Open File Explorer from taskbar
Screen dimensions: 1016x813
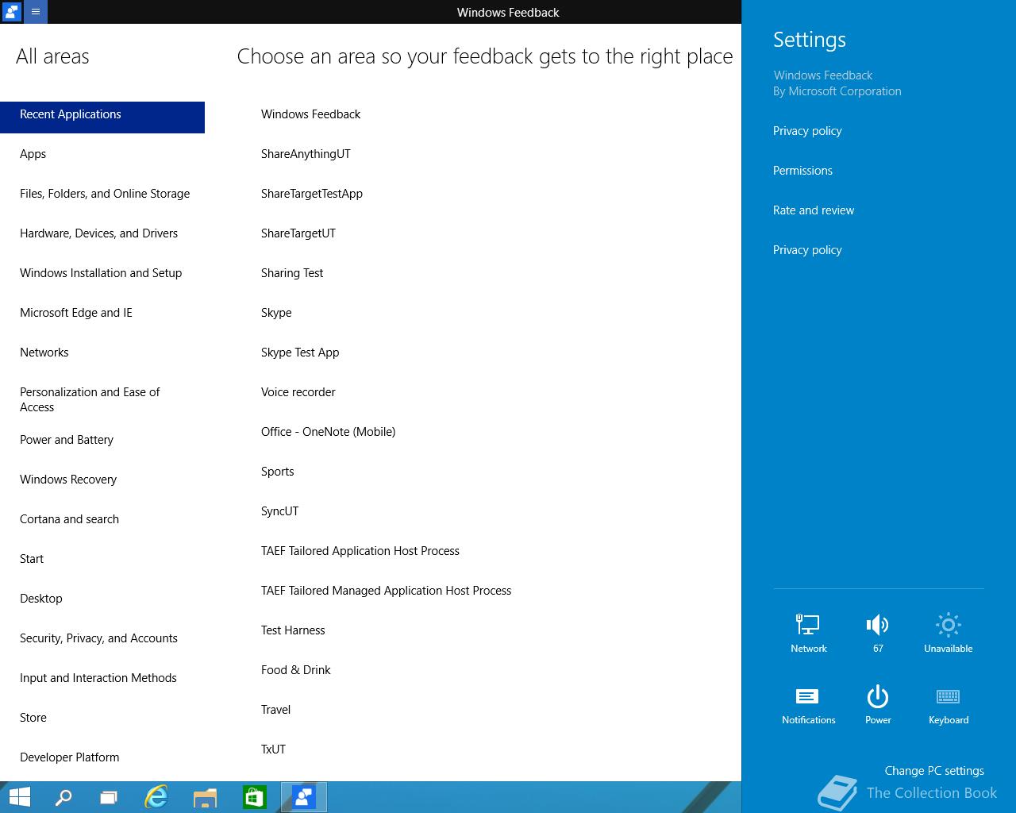[205, 797]
